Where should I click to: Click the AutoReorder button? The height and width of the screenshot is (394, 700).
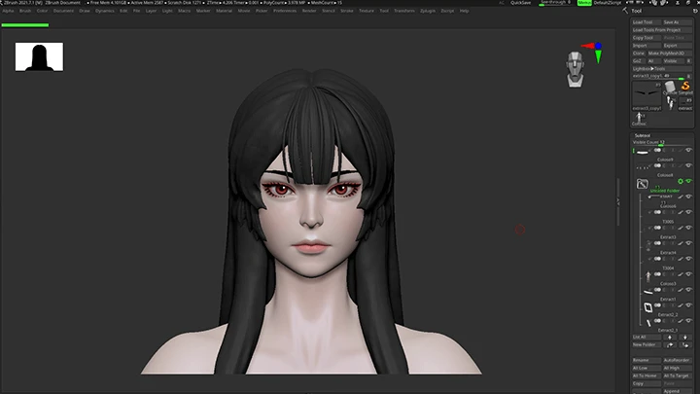(x=677, y=360)
